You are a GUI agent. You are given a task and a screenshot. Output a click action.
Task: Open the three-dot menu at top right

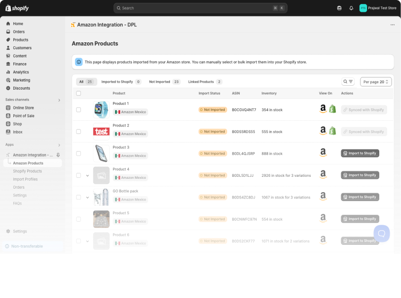(393, 25)
